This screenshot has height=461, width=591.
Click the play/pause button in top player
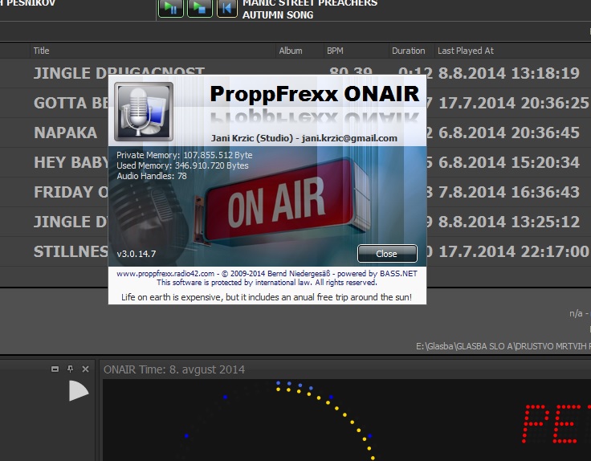[171, 8]
